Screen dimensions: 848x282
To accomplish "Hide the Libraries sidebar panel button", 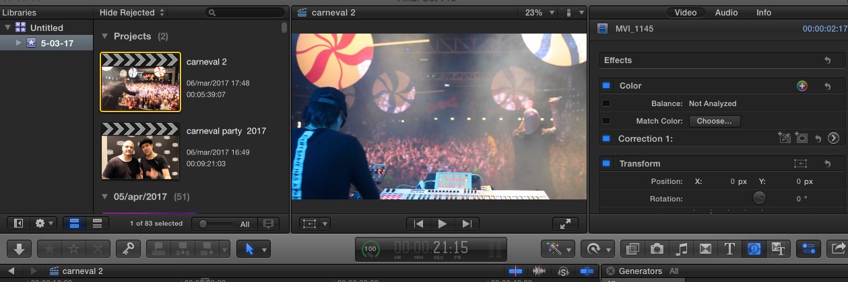I will point(19,223).
